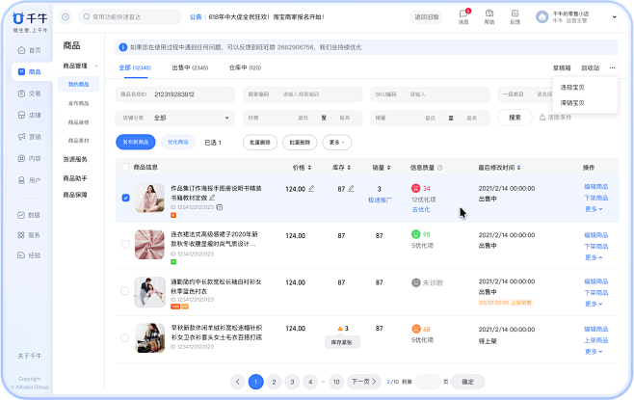Open the 帮助 help icon in header
This screenshot has width=634, height=400.
pos(489,14)
